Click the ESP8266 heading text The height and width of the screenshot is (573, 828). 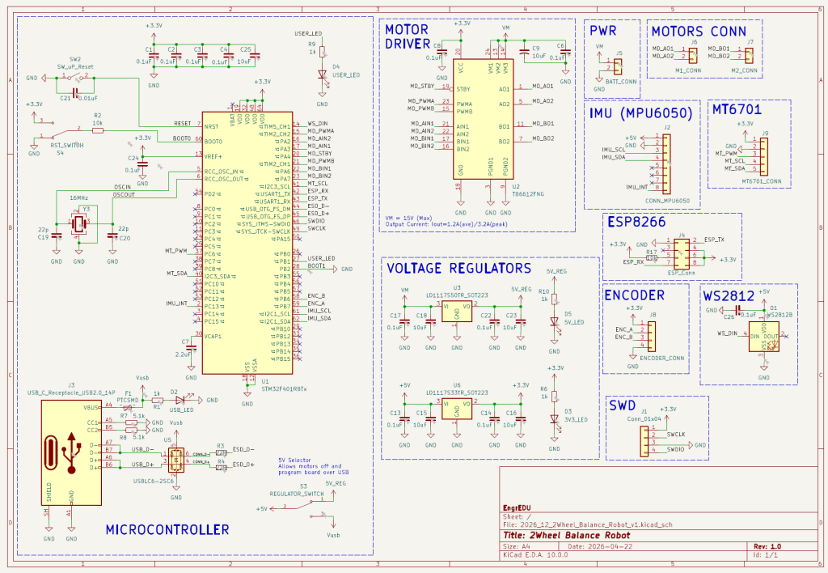click(x=636, y=222)
